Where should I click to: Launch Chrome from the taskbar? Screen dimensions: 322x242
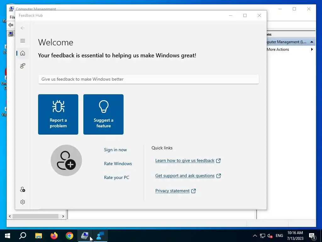click(69, 236)
